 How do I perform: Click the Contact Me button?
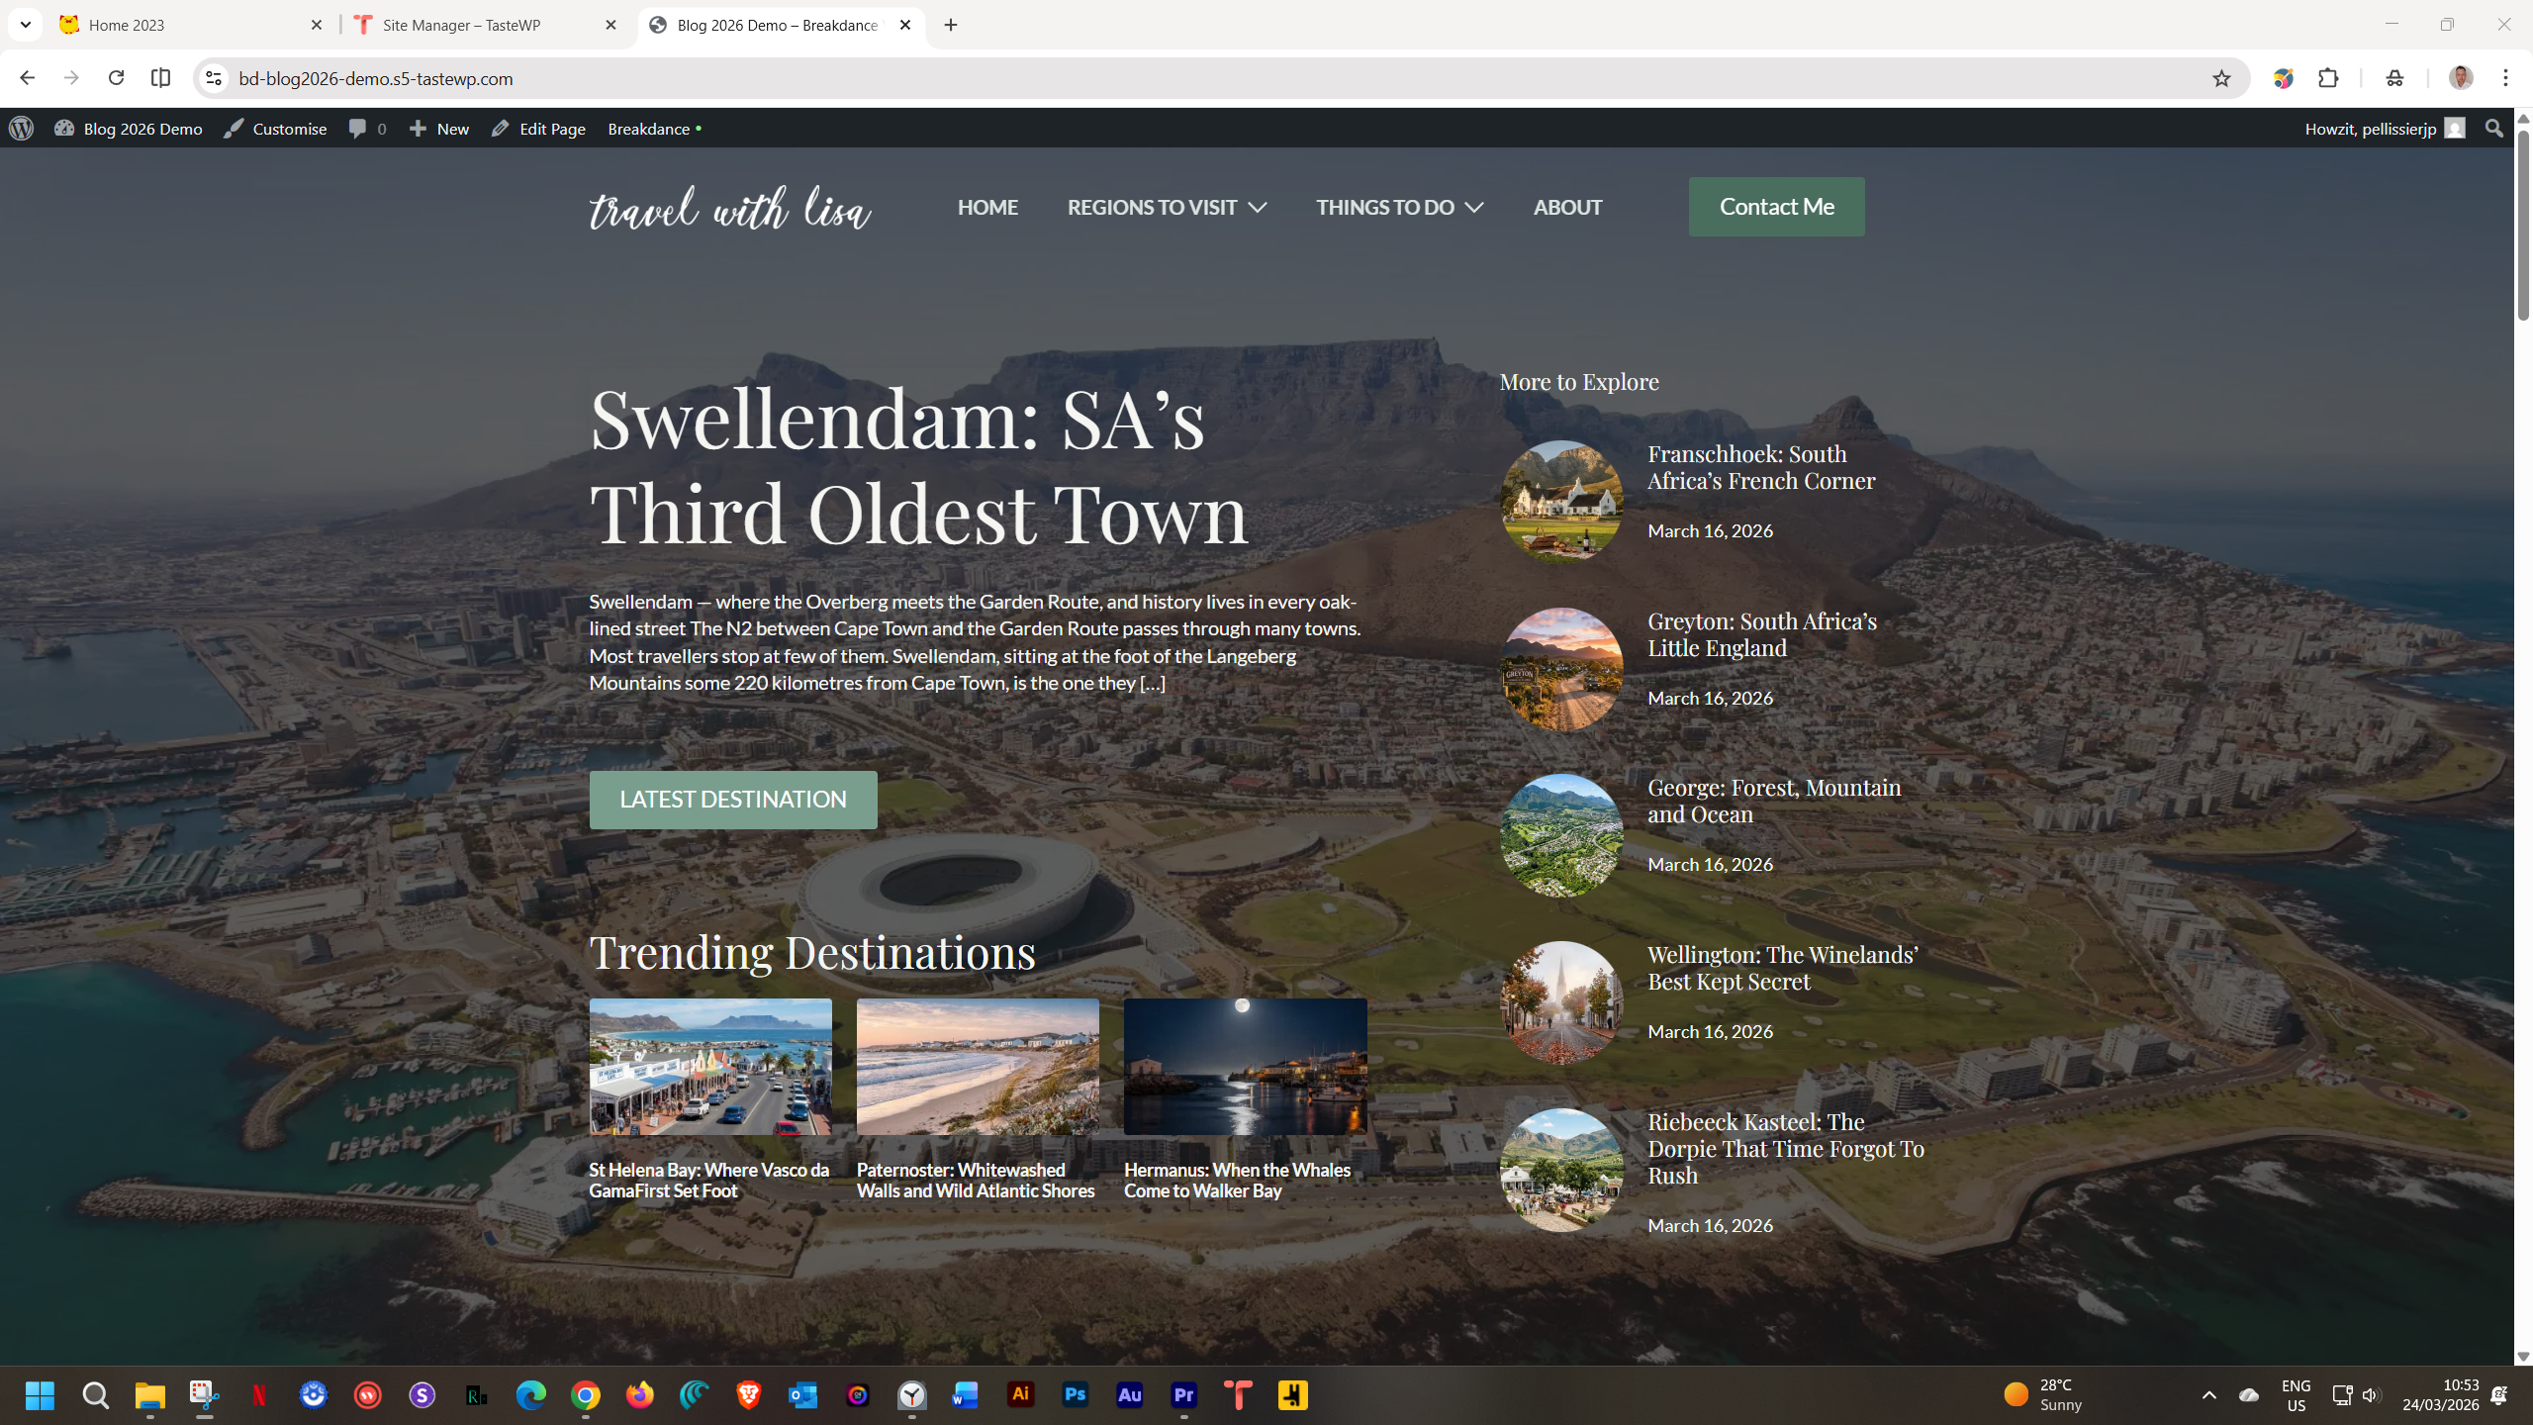click(1776, 207)
